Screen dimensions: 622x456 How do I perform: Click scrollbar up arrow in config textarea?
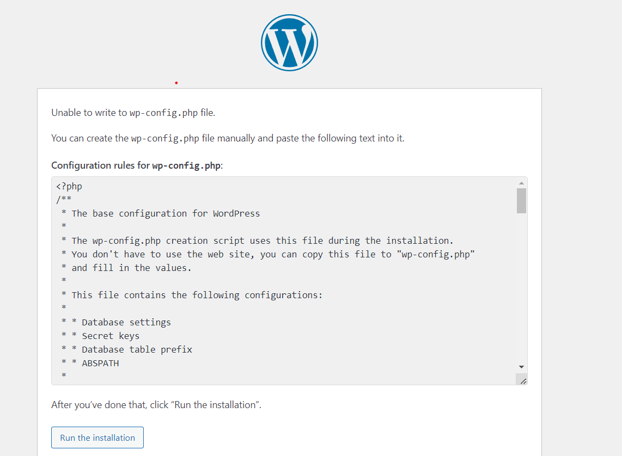coord(521,183)
